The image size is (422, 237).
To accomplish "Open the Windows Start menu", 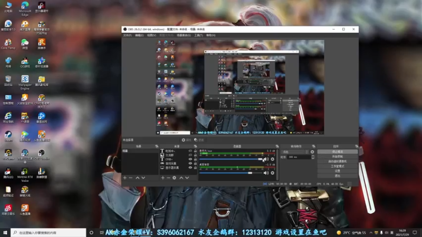I will point(5,233).
